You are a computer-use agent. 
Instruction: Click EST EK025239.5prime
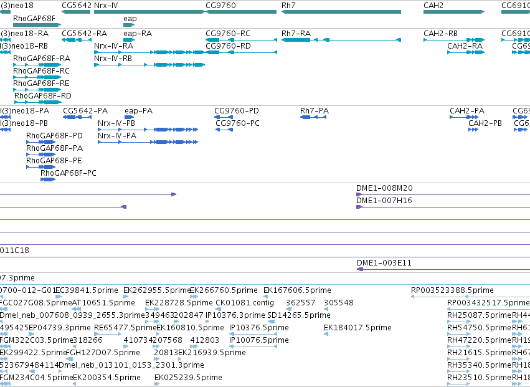(157, 384)
